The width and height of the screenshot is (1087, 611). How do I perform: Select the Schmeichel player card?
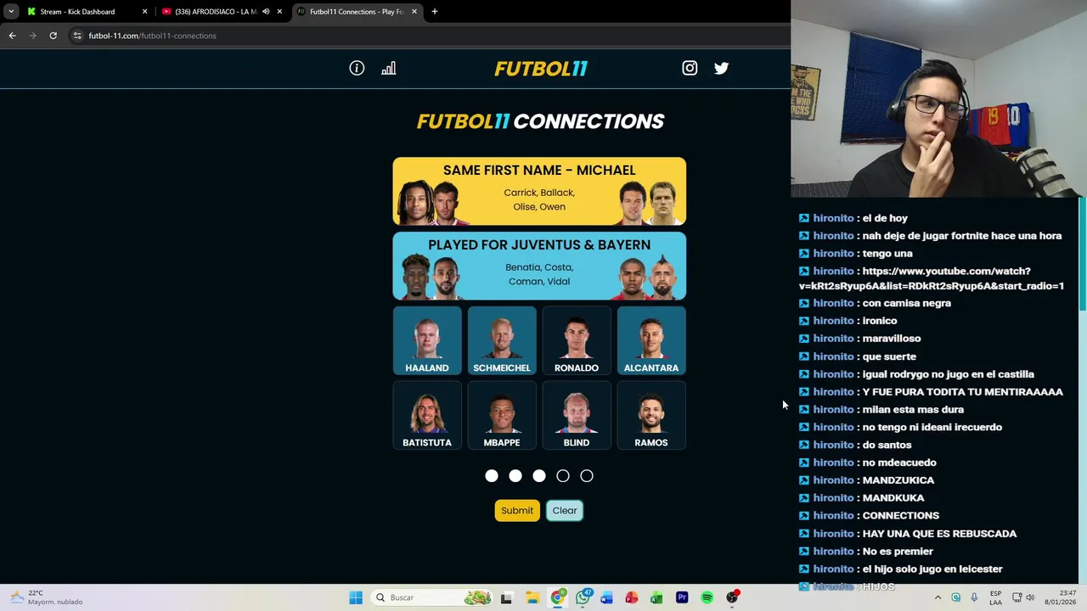(502, 340)
